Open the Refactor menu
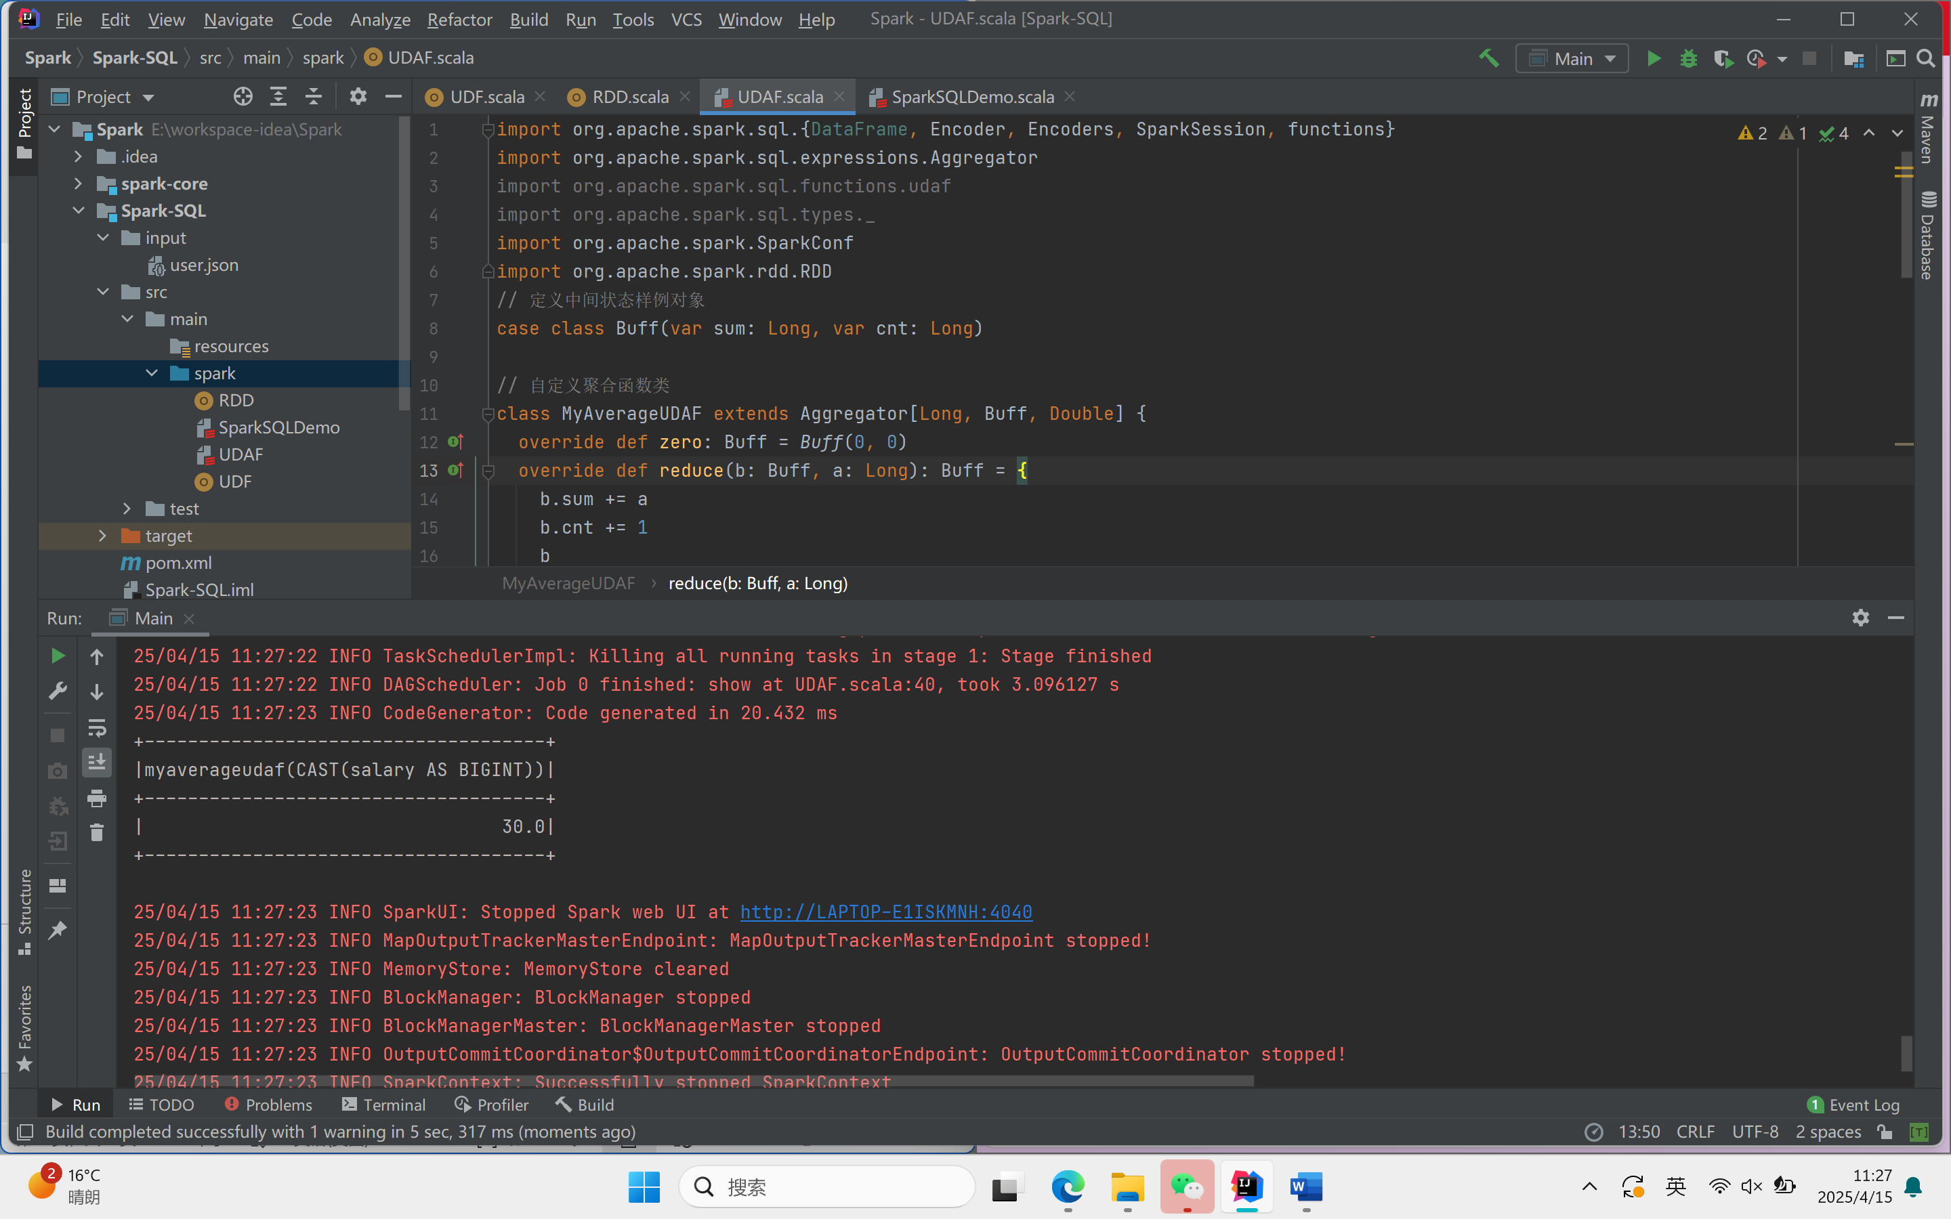 coord(459,20)
